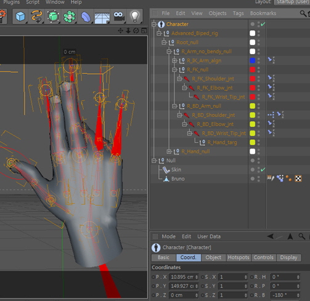The width and height of the screenshot is (310, 301).
Task: Click the Attribute Manager back arrow
Action: coord(271,236)
